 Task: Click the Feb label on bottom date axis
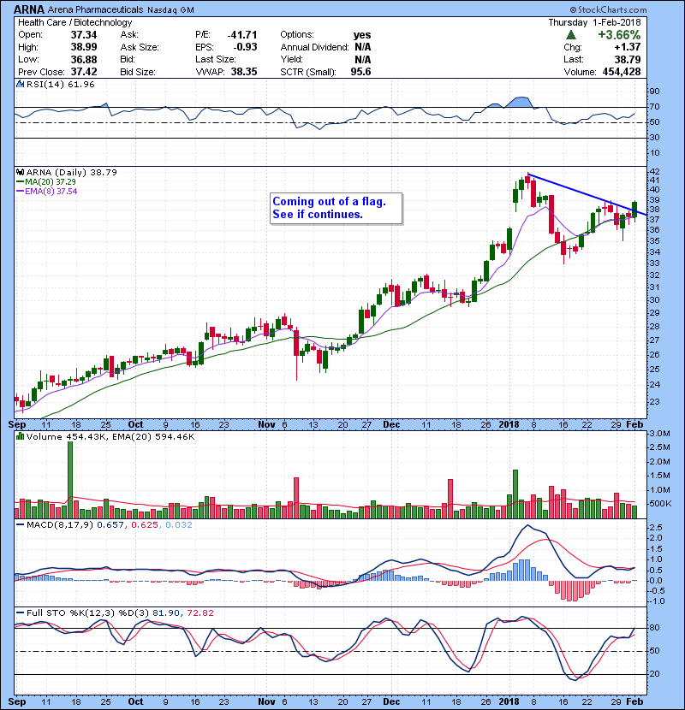(x=634, y=701)
